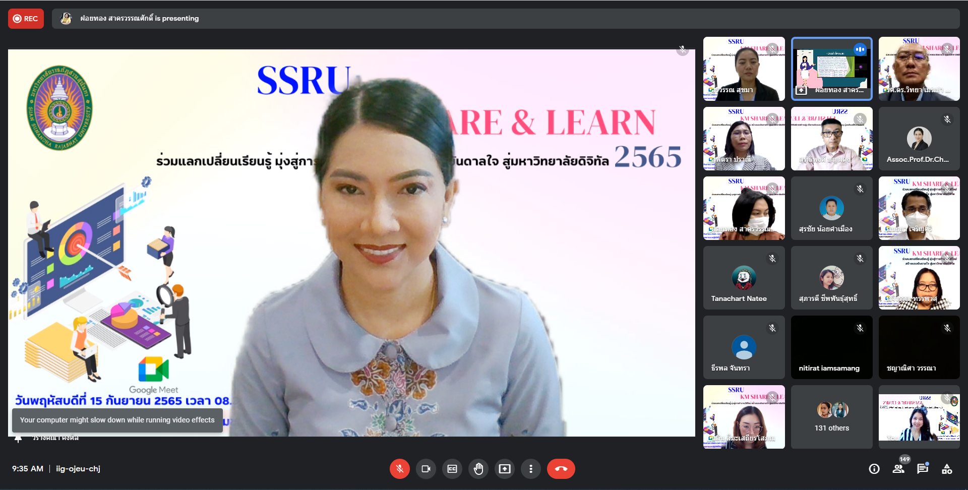The height and width of the screenshot is (490, 968).
Task: Open meeting details info icon
Action: pos(874,469)
